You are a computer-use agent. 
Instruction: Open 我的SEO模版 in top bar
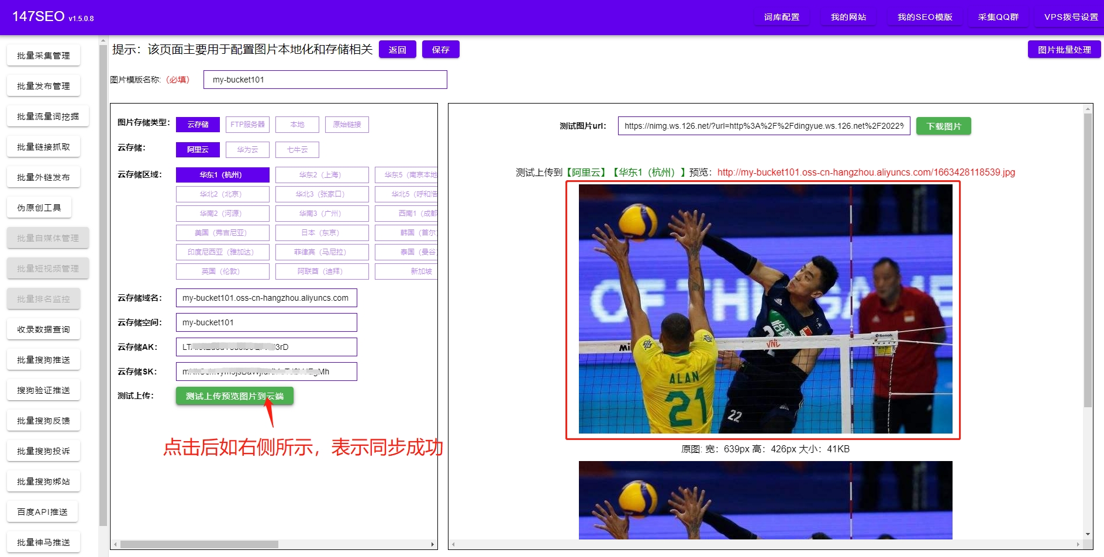coord(924,17)
